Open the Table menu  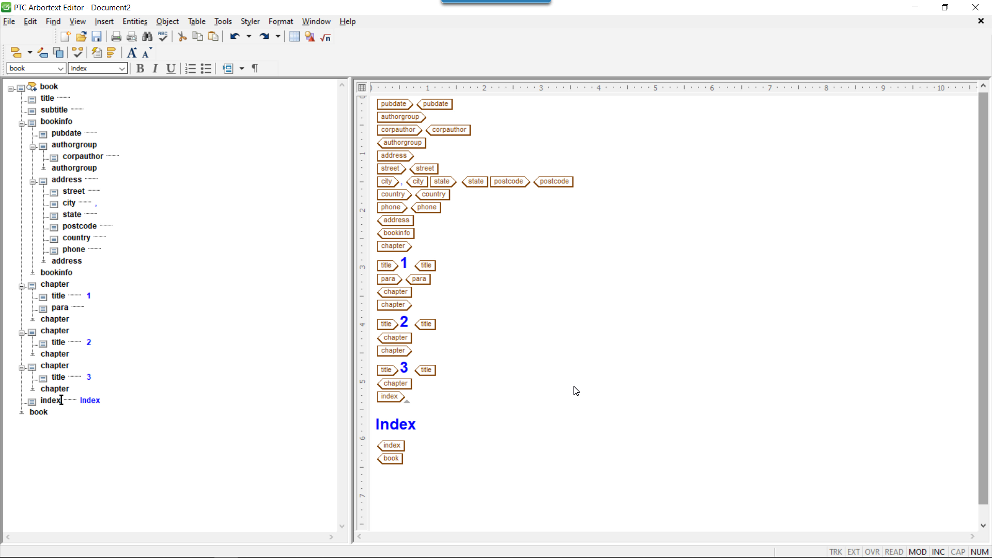196,22
